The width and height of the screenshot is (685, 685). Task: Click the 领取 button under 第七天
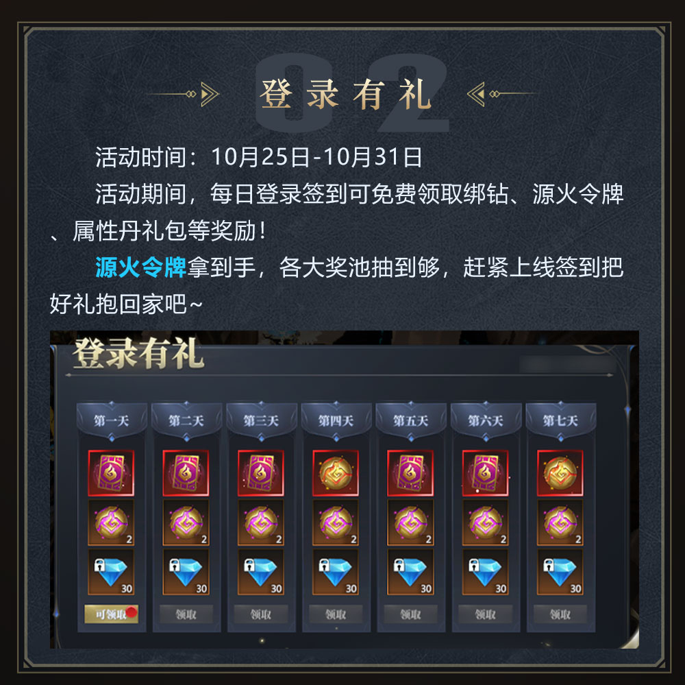pyautogui.click(x=560, y=614)
